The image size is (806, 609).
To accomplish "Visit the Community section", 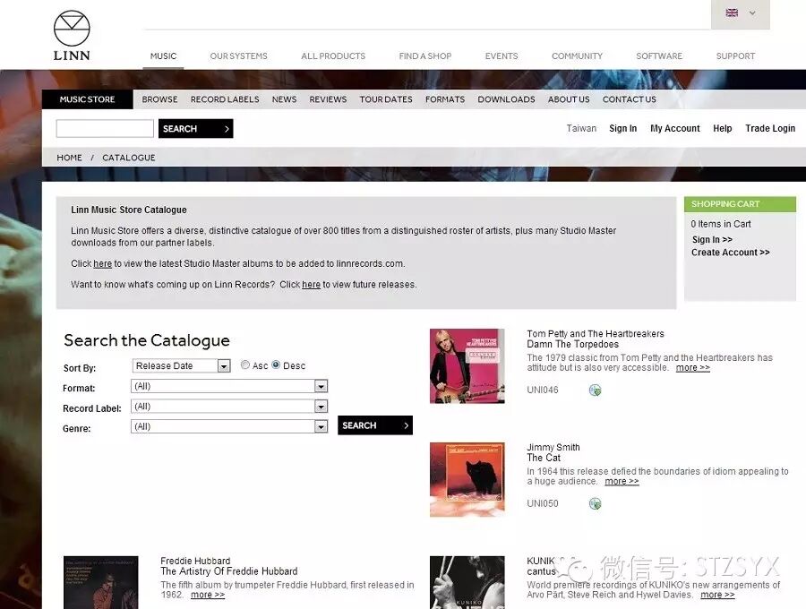I will [577, 56].
